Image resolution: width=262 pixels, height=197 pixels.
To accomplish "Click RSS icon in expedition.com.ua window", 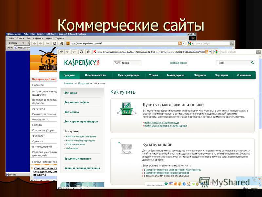I will [x=180, y=43].
